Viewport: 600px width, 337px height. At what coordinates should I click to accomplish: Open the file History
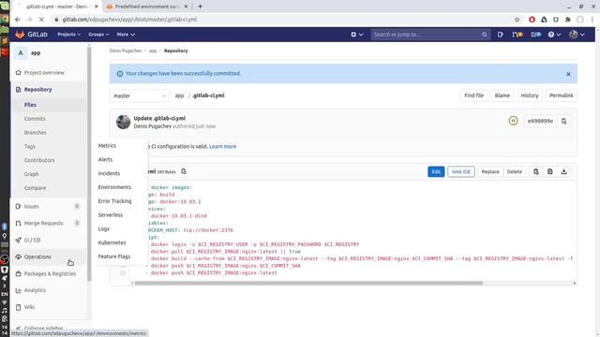(x=529, y=95)
